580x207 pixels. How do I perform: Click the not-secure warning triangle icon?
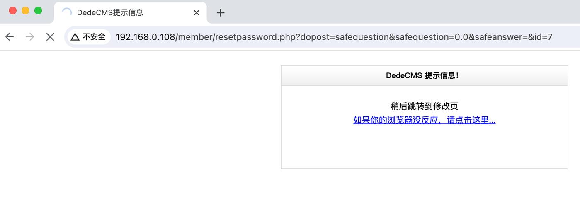click(x=75, y=37)
